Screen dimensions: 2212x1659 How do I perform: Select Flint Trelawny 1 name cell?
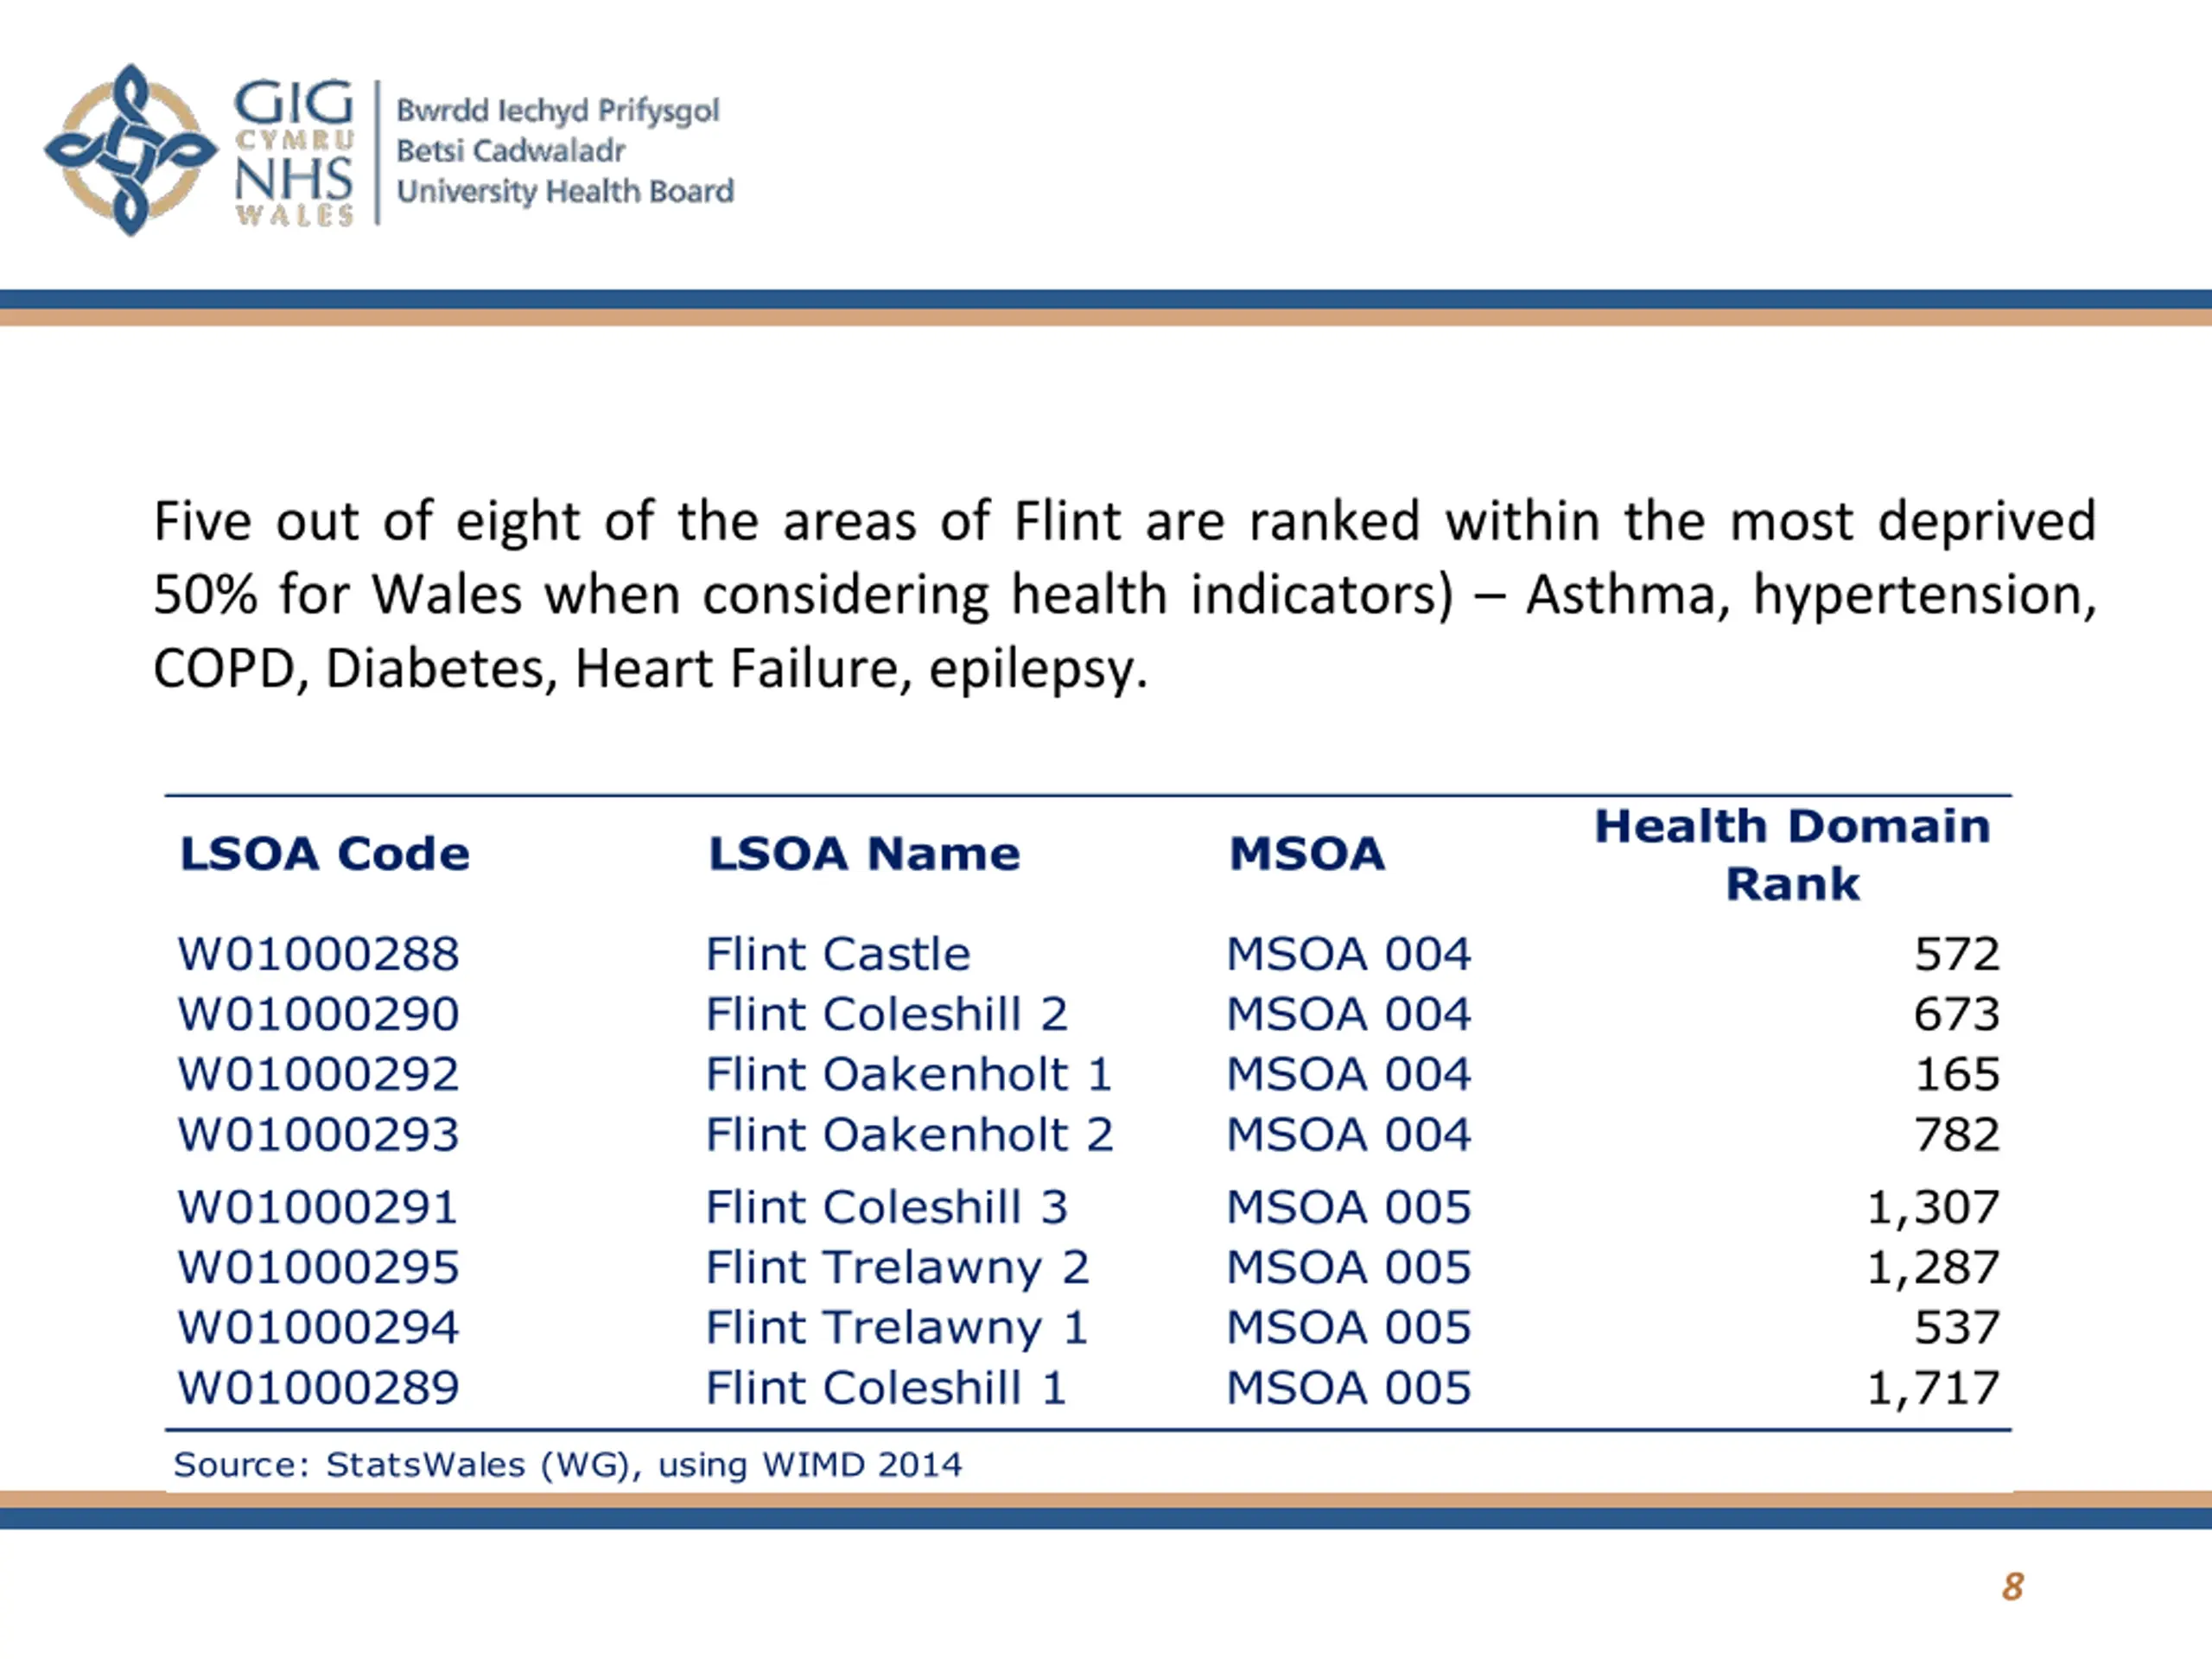897,1328
